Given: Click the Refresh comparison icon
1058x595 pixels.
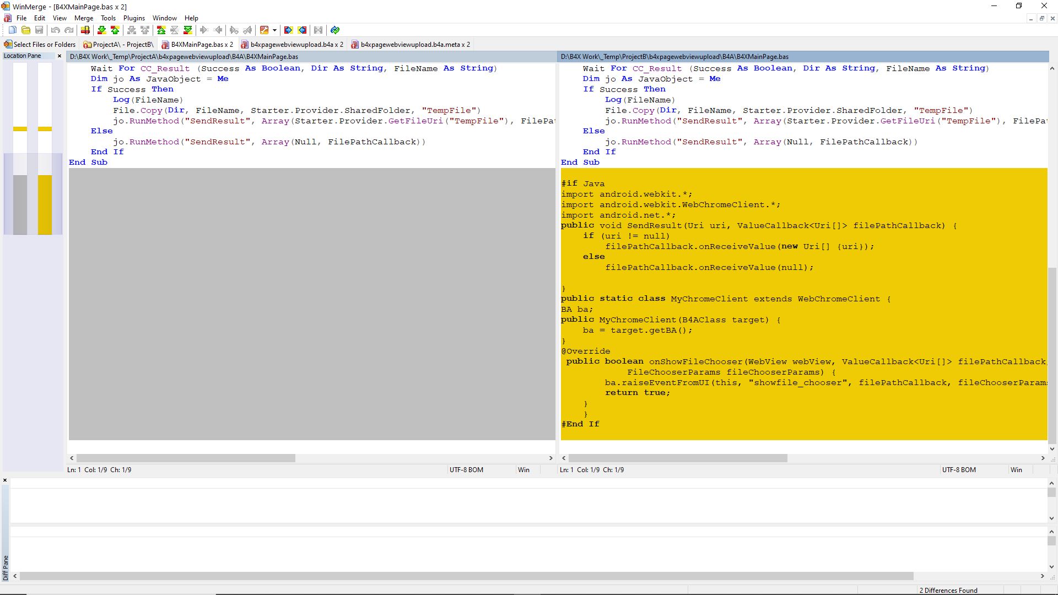Looking at the screenshot, I should pos(335,30).
